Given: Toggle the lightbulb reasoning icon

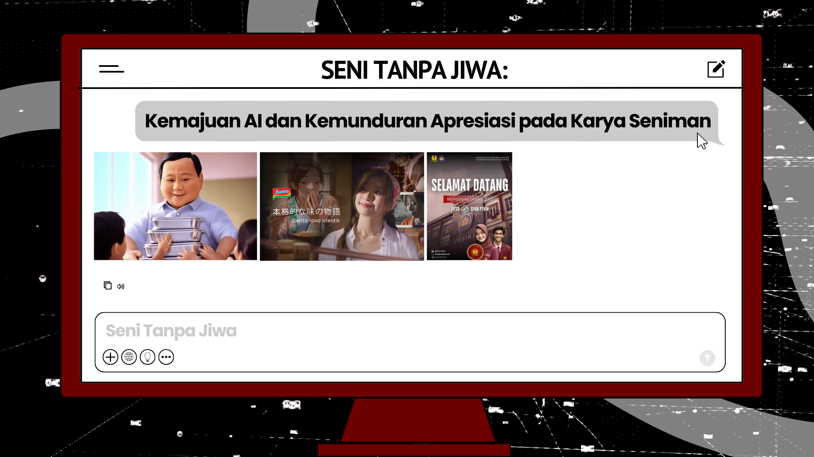Looking at the screenshot, I should tap(148, 357).
